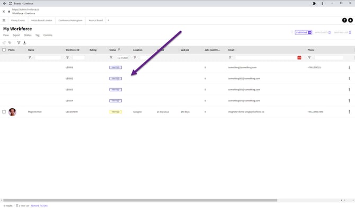Click the Invited status badge for LEX004
The image size is (355, 209).
[116, 101]
